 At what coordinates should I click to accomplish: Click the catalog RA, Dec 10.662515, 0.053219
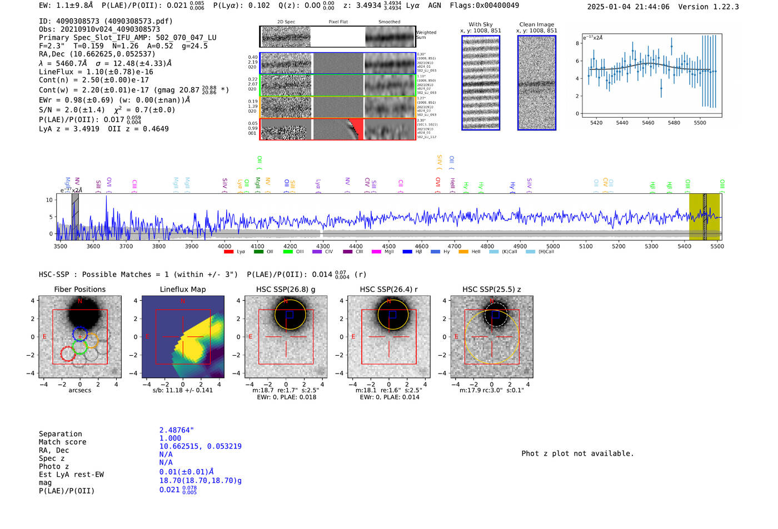[x=201, y=446]
